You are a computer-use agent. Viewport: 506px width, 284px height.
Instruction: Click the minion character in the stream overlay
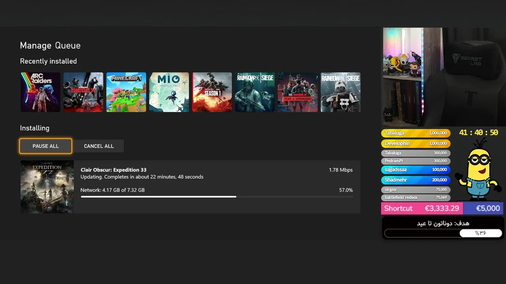(478, 170)
